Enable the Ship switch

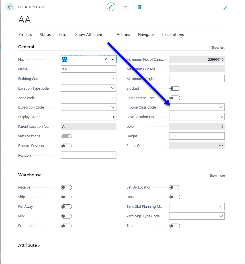click(x=67, y=197)
